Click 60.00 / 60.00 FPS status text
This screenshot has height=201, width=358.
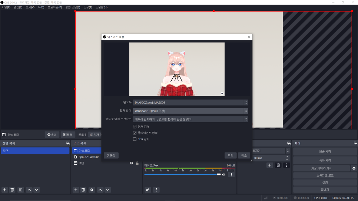(x=343, y=198)
